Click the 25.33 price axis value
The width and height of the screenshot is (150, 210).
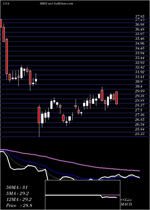[140, 134]
